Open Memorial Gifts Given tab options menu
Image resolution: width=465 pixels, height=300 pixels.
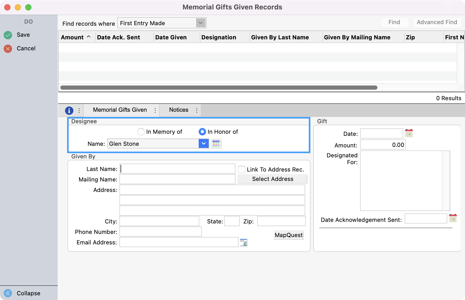[x=155, y=110]
